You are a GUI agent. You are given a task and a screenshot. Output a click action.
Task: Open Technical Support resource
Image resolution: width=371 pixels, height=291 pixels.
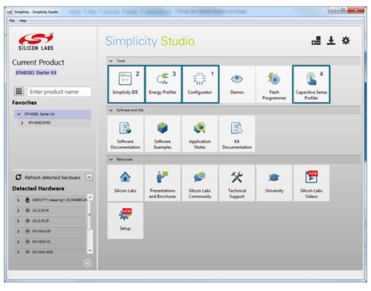click(x=237, y=183)
